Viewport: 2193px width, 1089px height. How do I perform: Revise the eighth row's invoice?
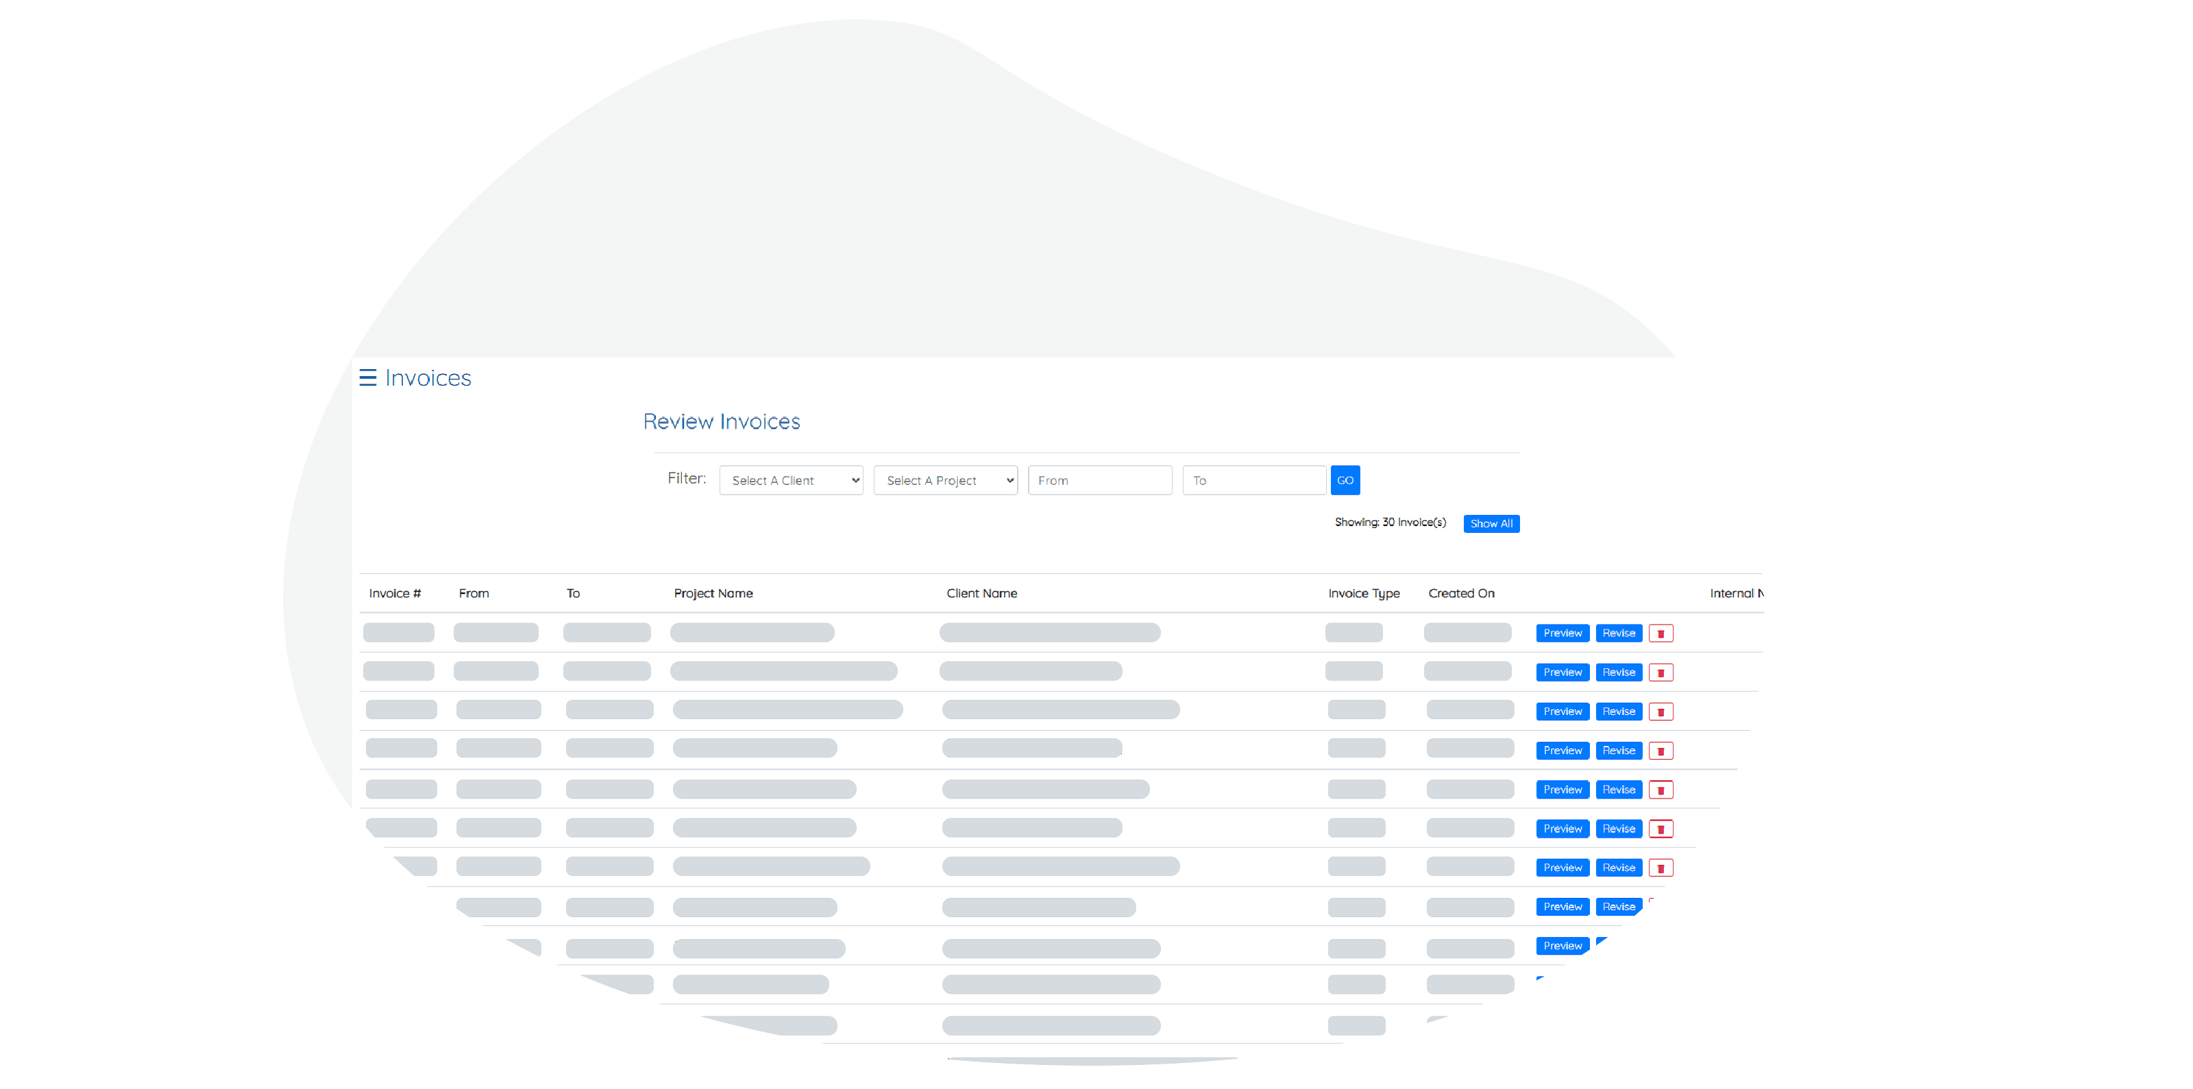pyautogui.click(x=1618, y=907)
